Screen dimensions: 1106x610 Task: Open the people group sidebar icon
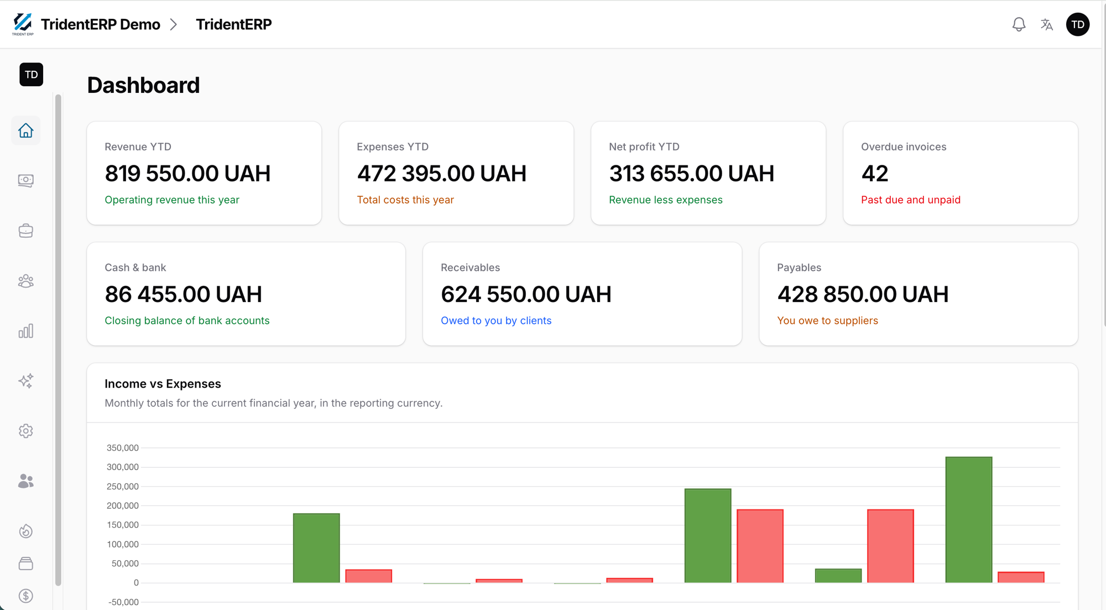click(25, 281)
